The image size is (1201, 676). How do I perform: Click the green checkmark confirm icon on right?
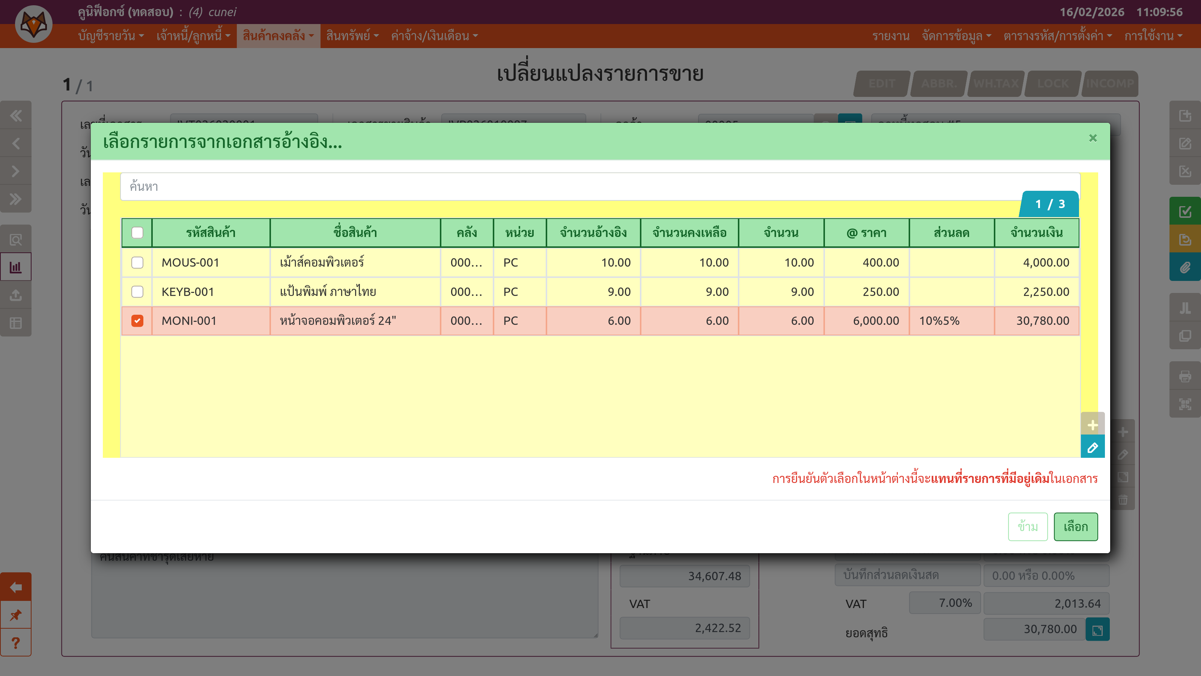pyautogui.click(x=1185, y=211)
